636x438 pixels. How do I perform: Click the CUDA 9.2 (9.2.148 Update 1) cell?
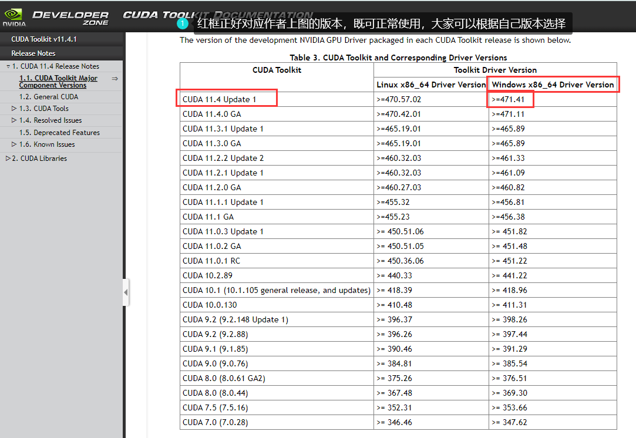point(277,319)
